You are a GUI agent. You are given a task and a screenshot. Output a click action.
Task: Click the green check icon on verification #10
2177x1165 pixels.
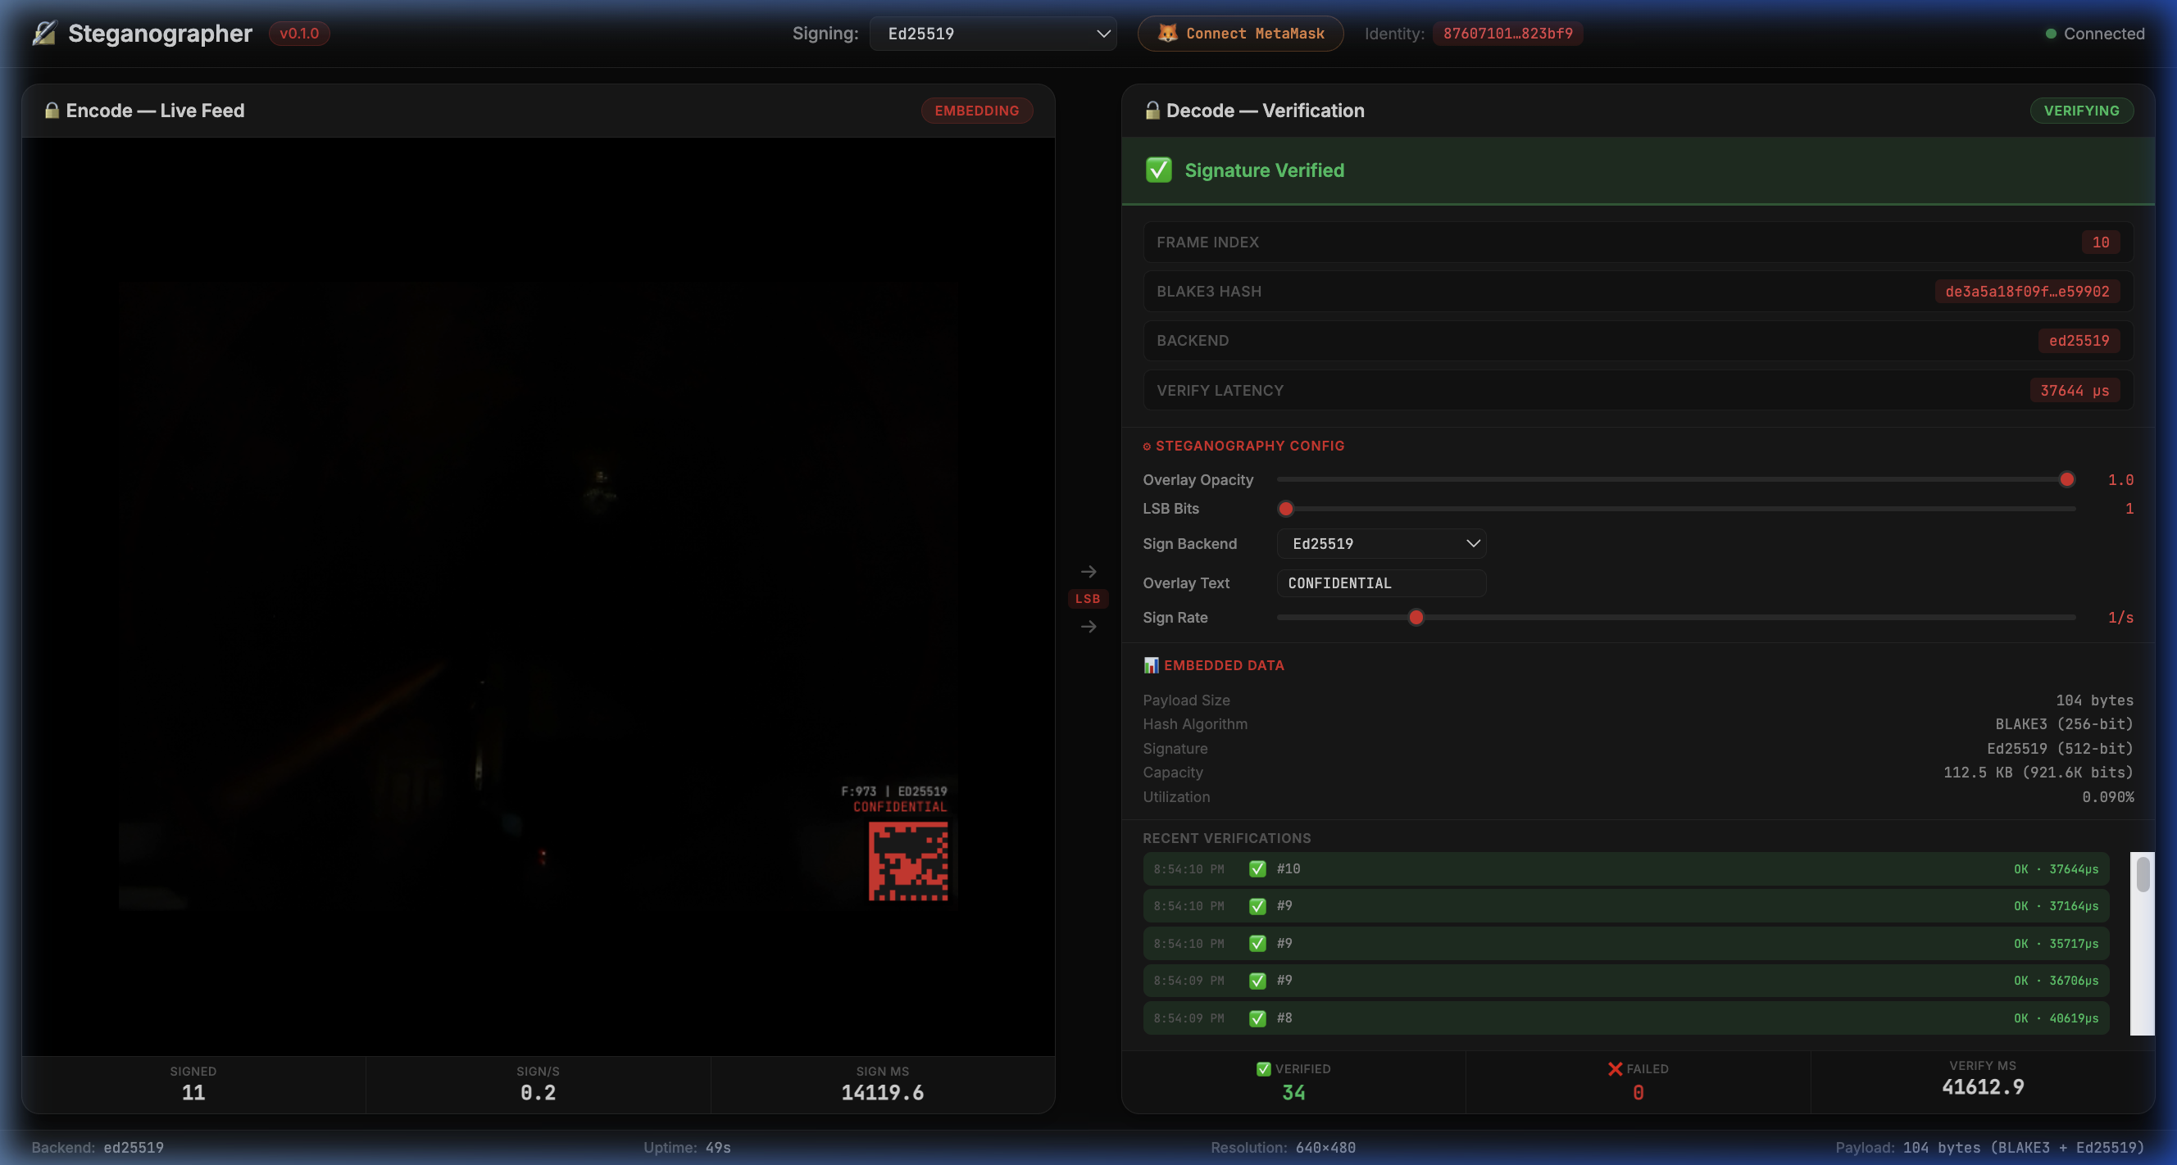click(x=1257, y=869)
